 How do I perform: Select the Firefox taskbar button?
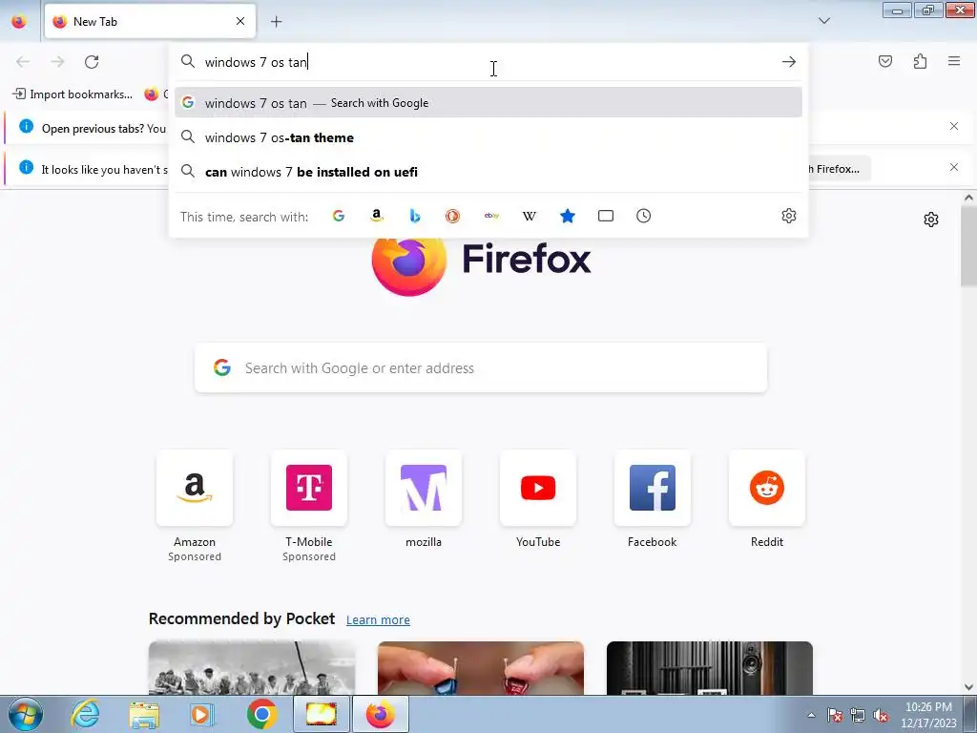381,714
